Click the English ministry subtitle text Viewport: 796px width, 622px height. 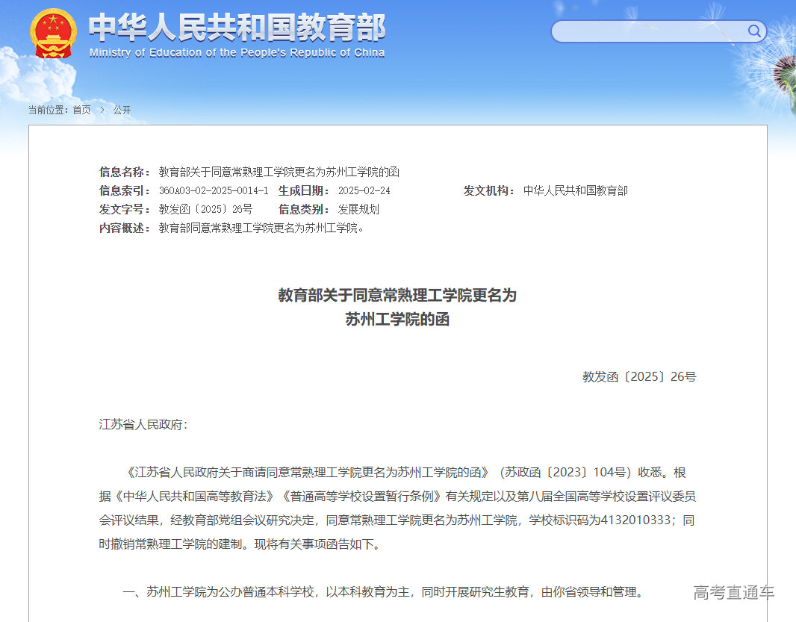tap(237, 52)
